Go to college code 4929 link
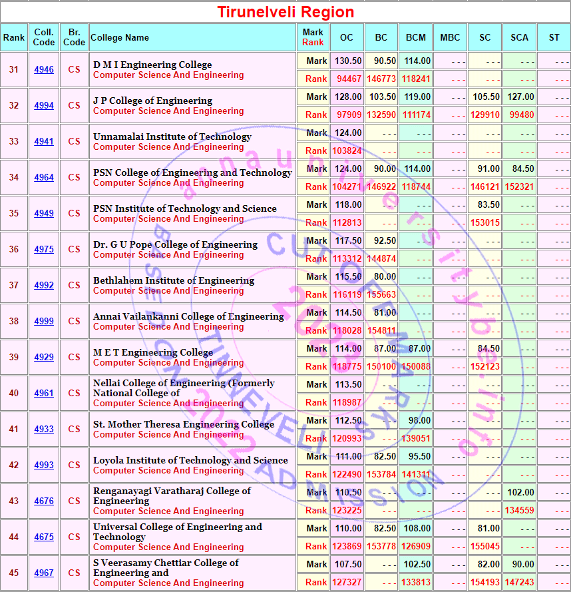 click(44, 358)
